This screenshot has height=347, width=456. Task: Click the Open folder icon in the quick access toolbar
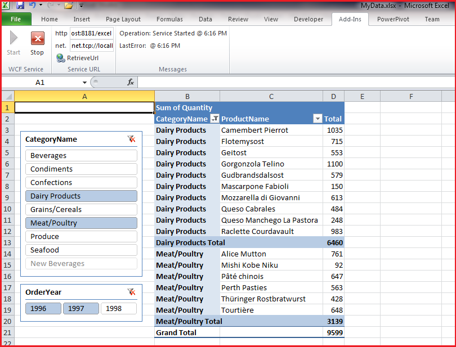click(68, 5)
